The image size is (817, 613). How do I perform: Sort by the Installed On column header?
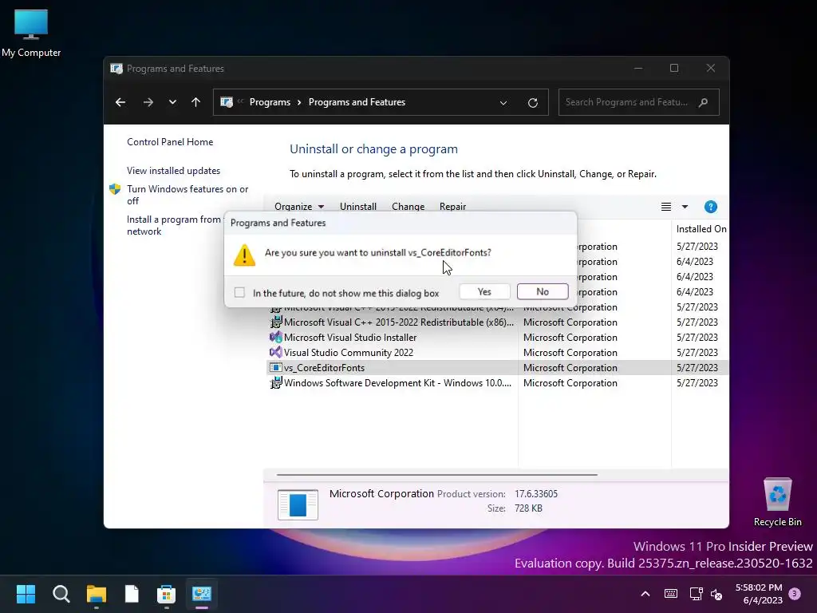701,229
